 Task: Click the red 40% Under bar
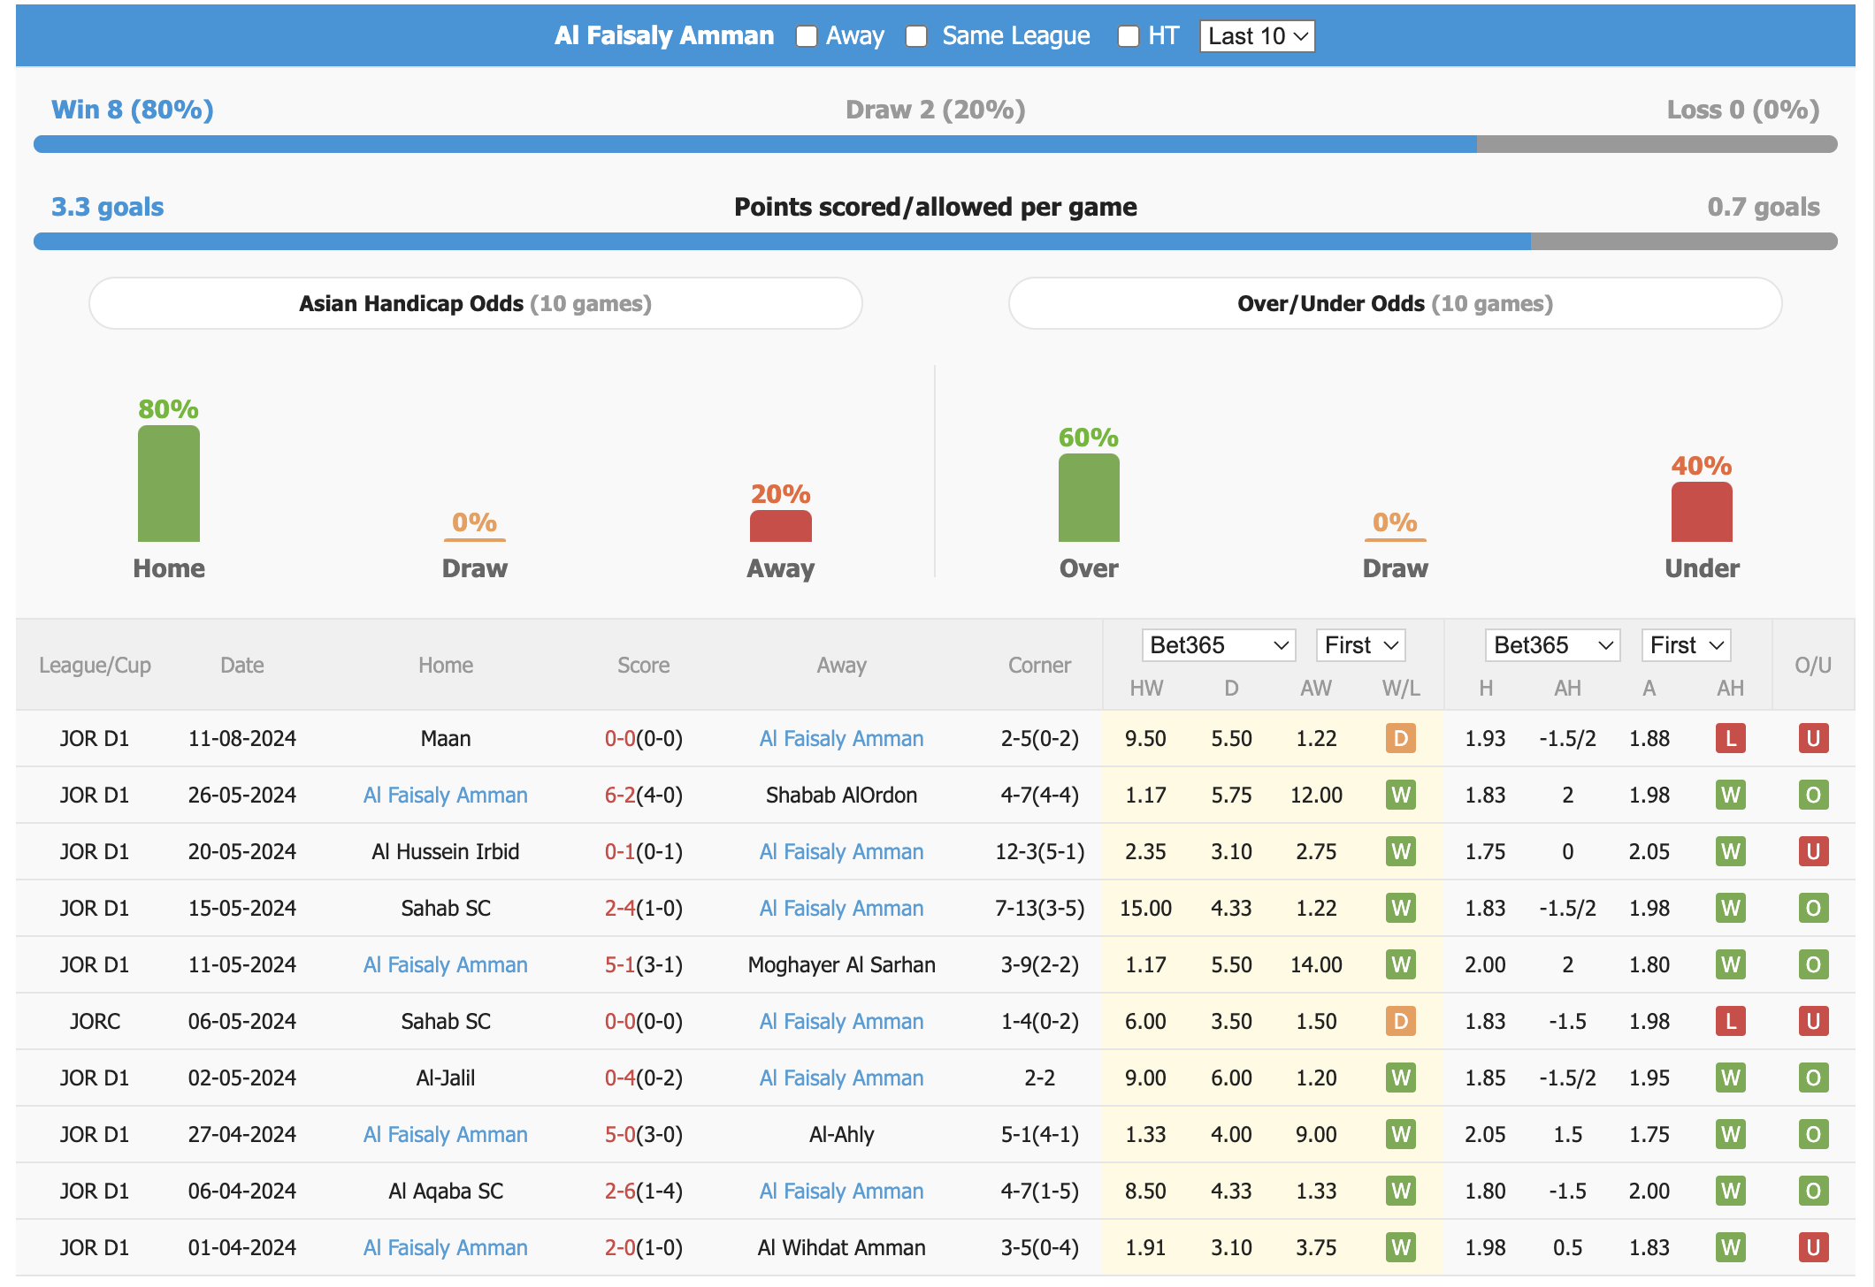(x=1702, y=512)
